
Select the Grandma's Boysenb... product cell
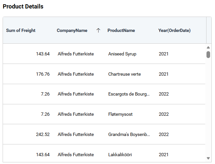pos(129,135)
